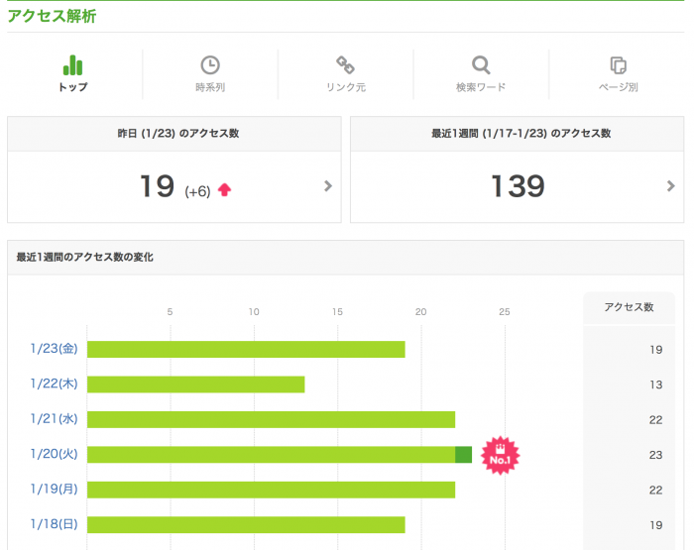Click the dark green segment of 1/20 bar
This screenshot has width=694, height=550.
tap(463, 455)
